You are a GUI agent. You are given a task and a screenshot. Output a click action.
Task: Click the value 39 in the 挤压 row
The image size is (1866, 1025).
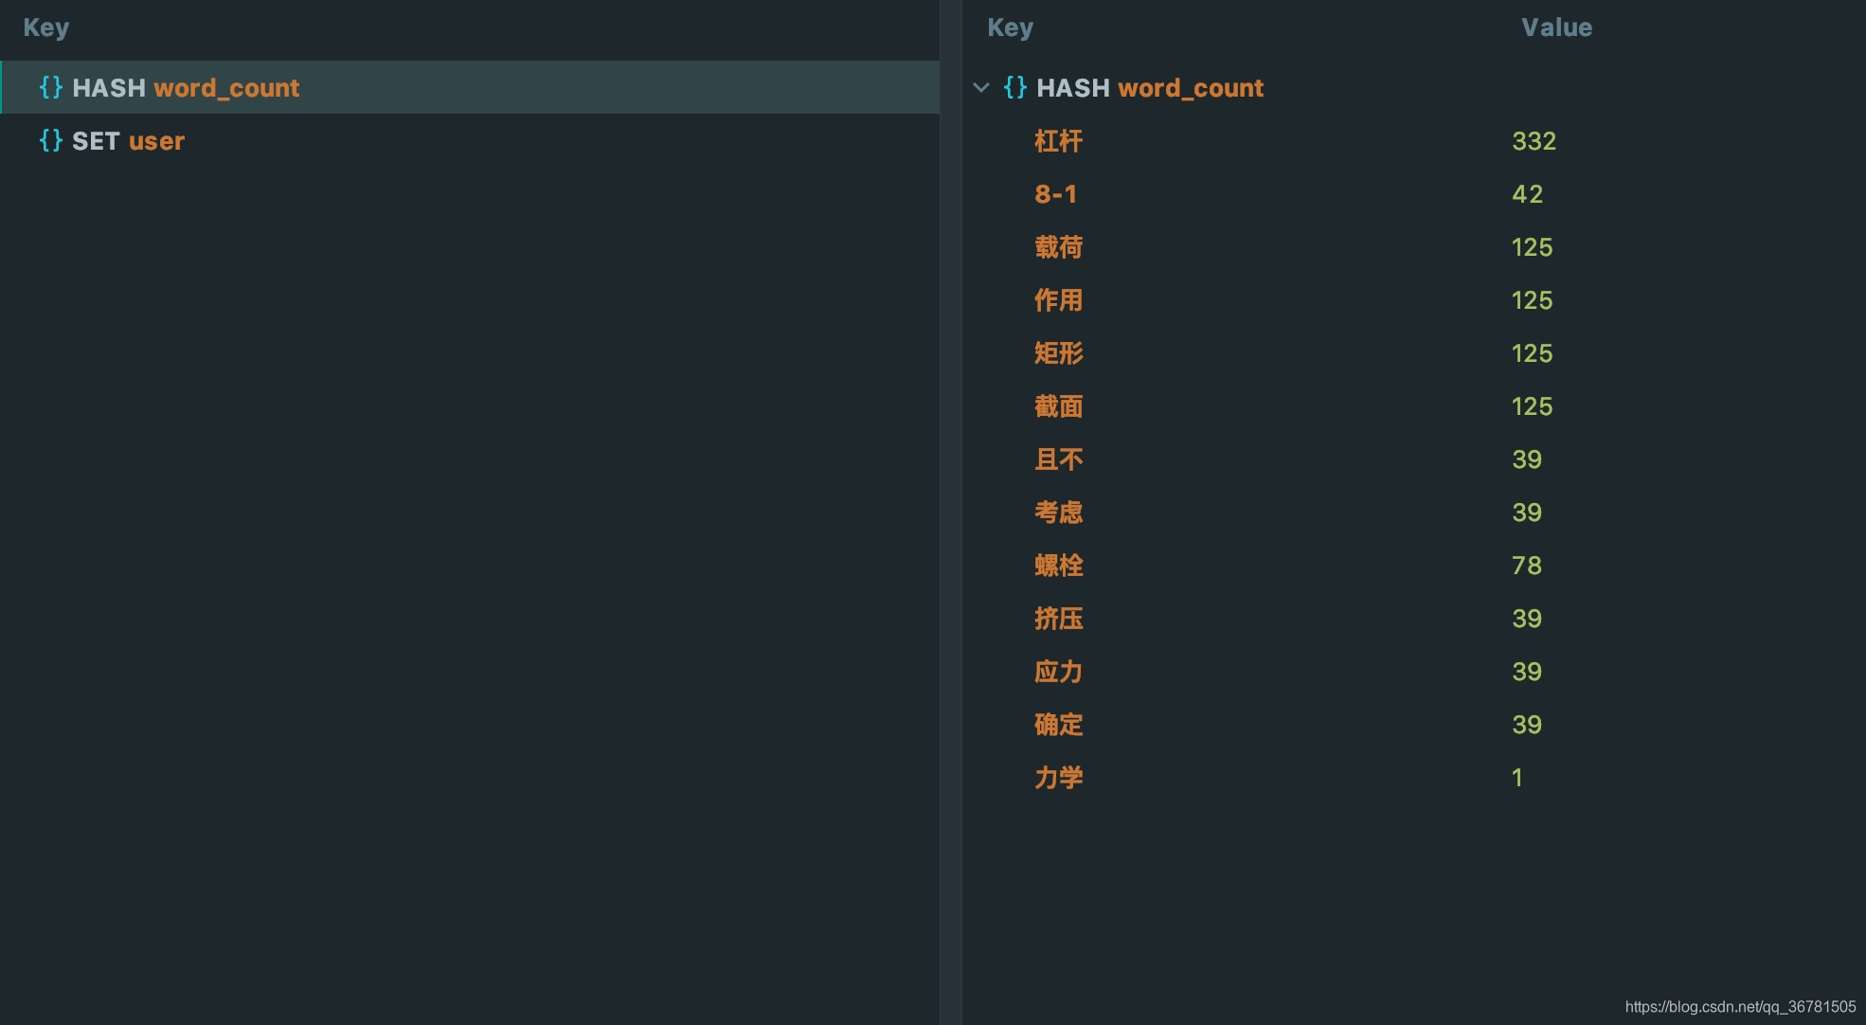[x=1527, y=619]
